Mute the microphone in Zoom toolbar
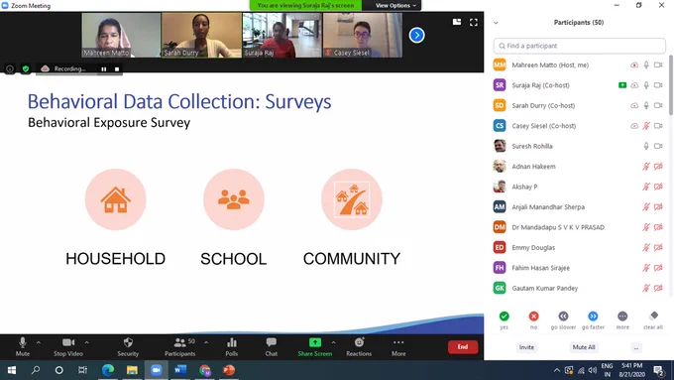 [23, 347]
